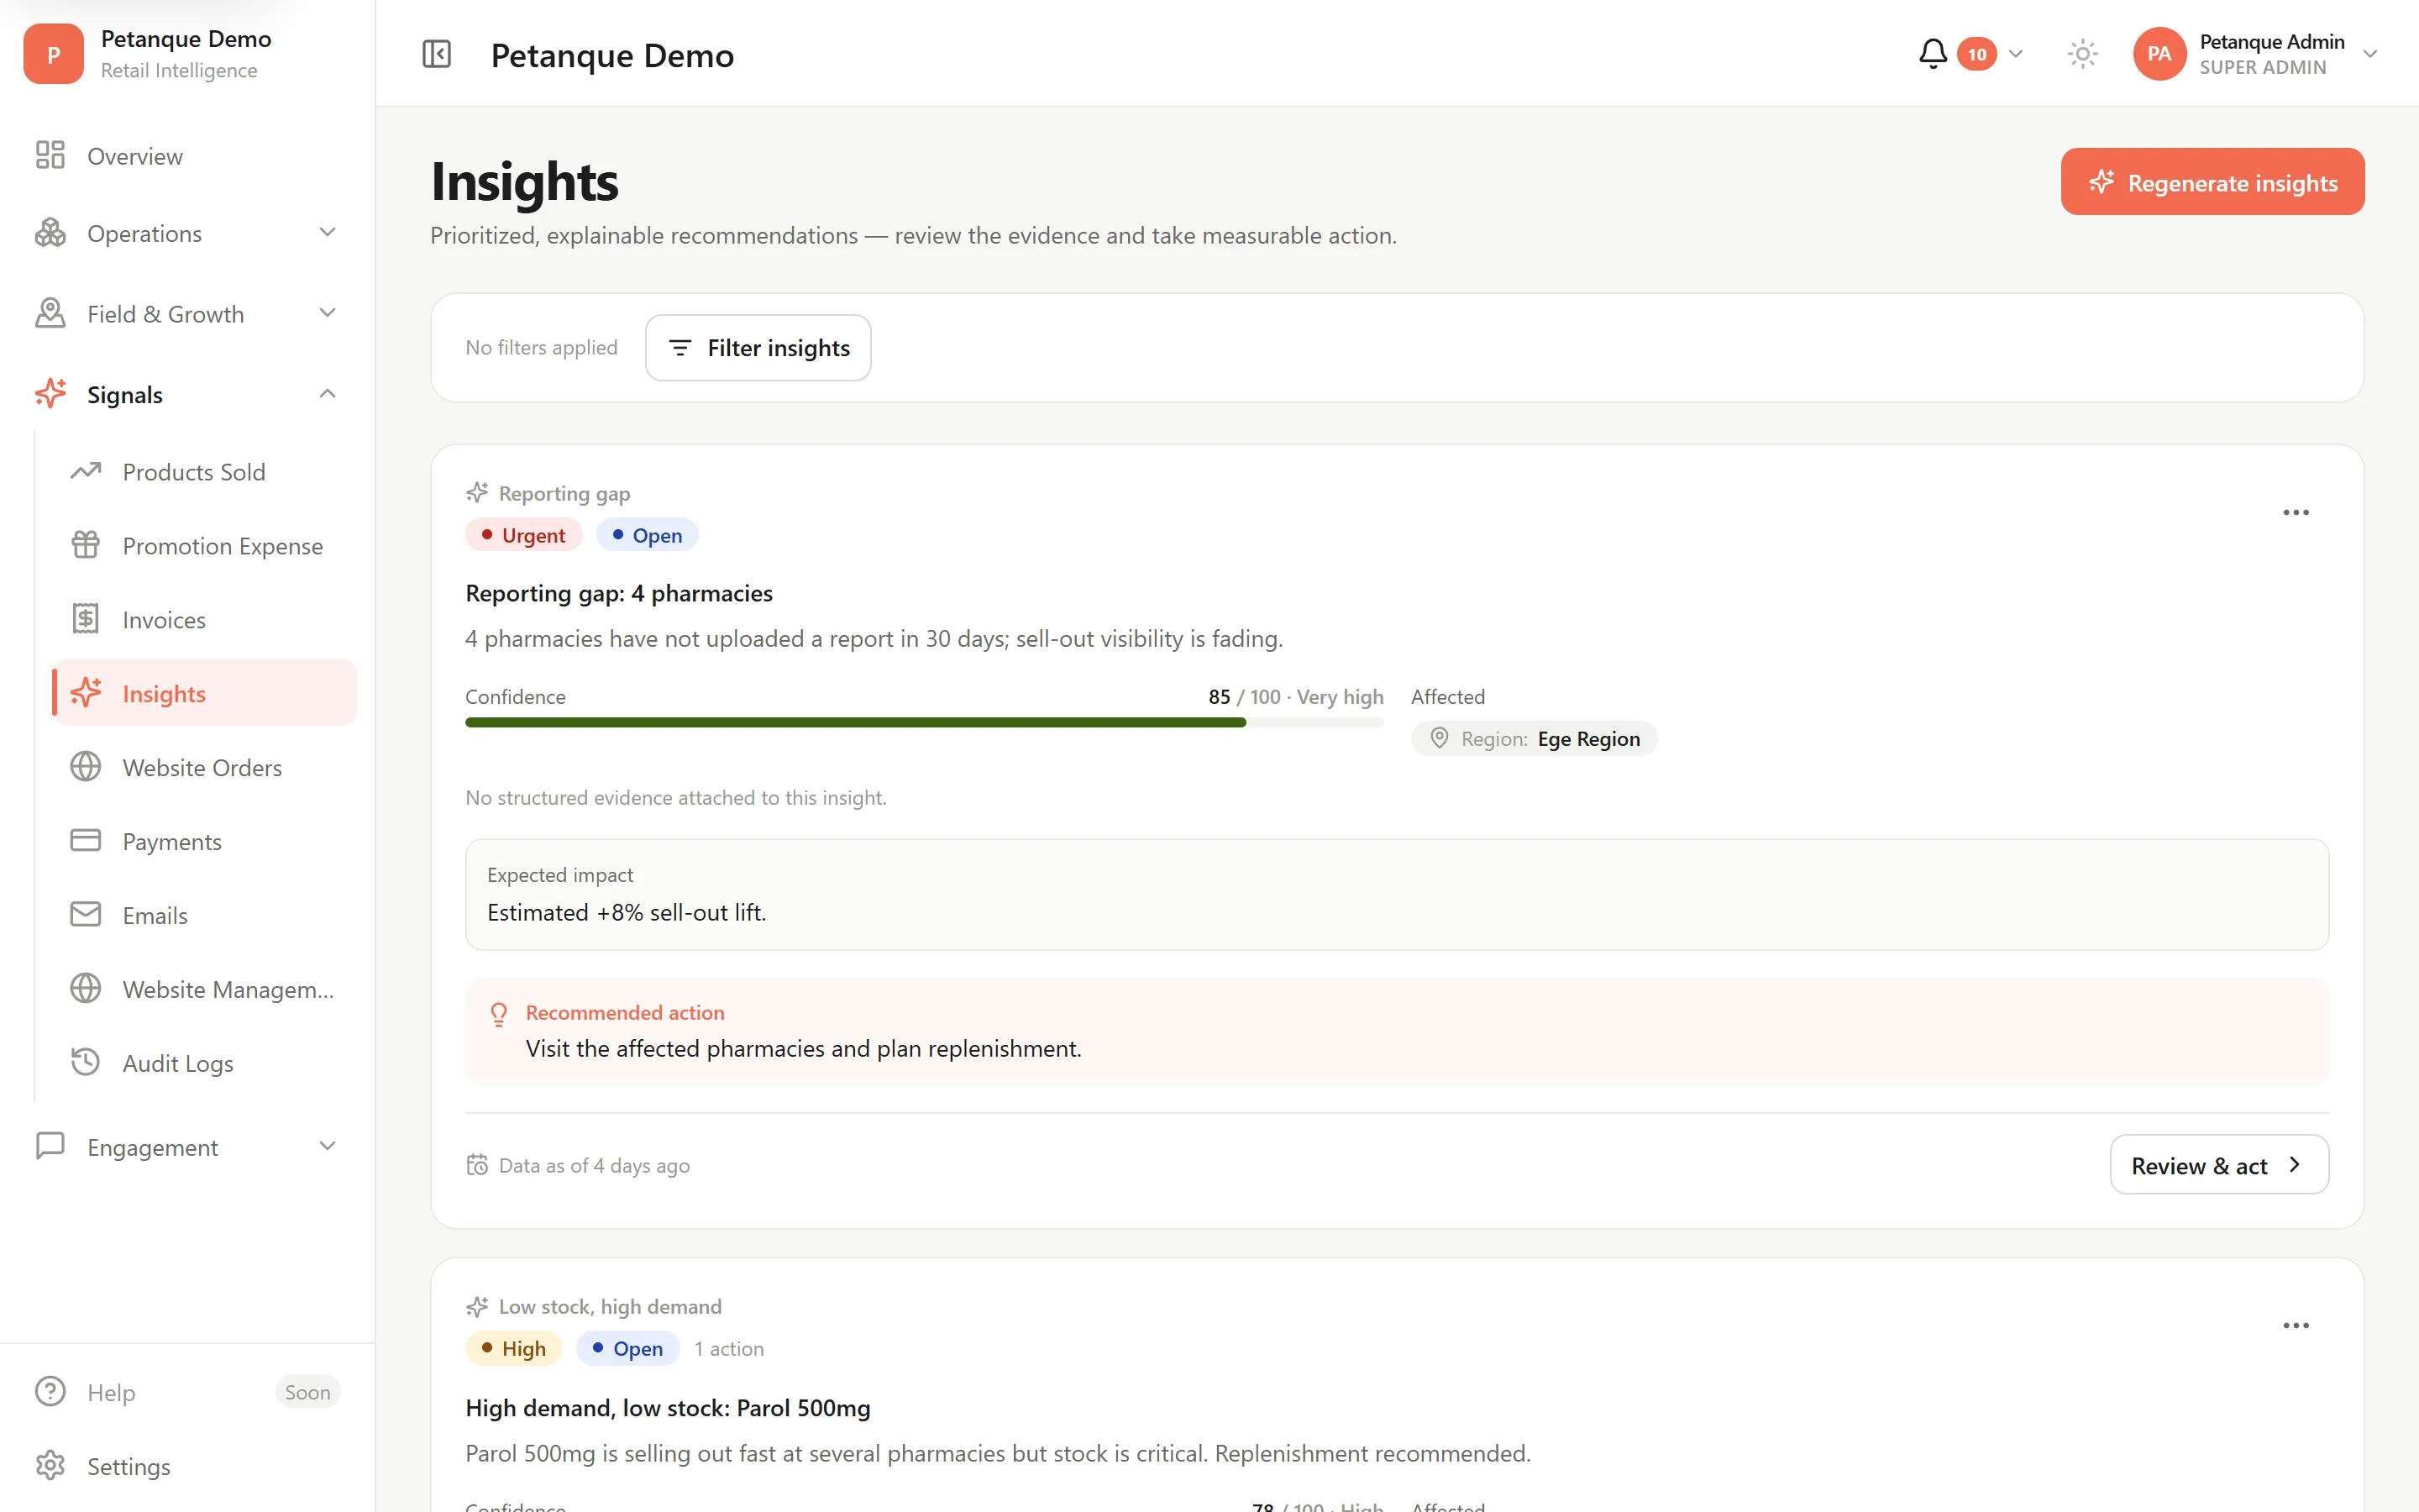Click 'High demand, low stock: Parol 500mg' title
2419x1512 pixels.
668,1408
